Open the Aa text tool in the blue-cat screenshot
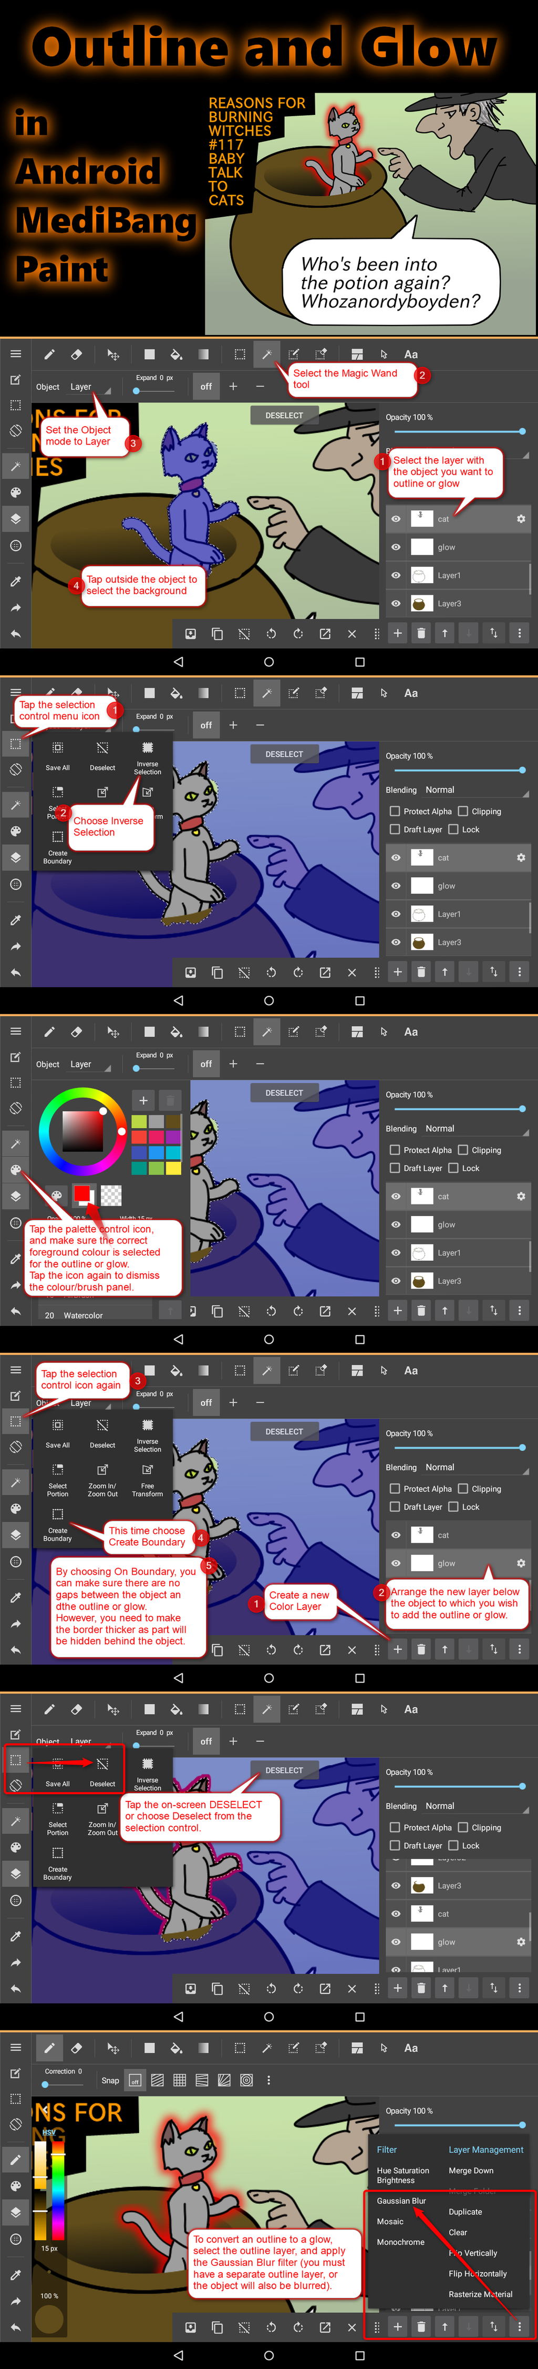538x2369 pixels. click(x=411, y=354)
